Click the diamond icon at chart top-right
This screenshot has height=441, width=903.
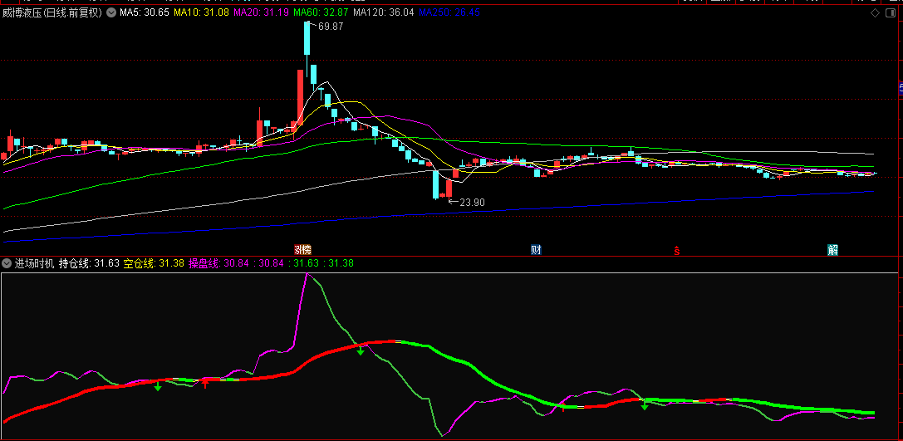coord(874,13)
